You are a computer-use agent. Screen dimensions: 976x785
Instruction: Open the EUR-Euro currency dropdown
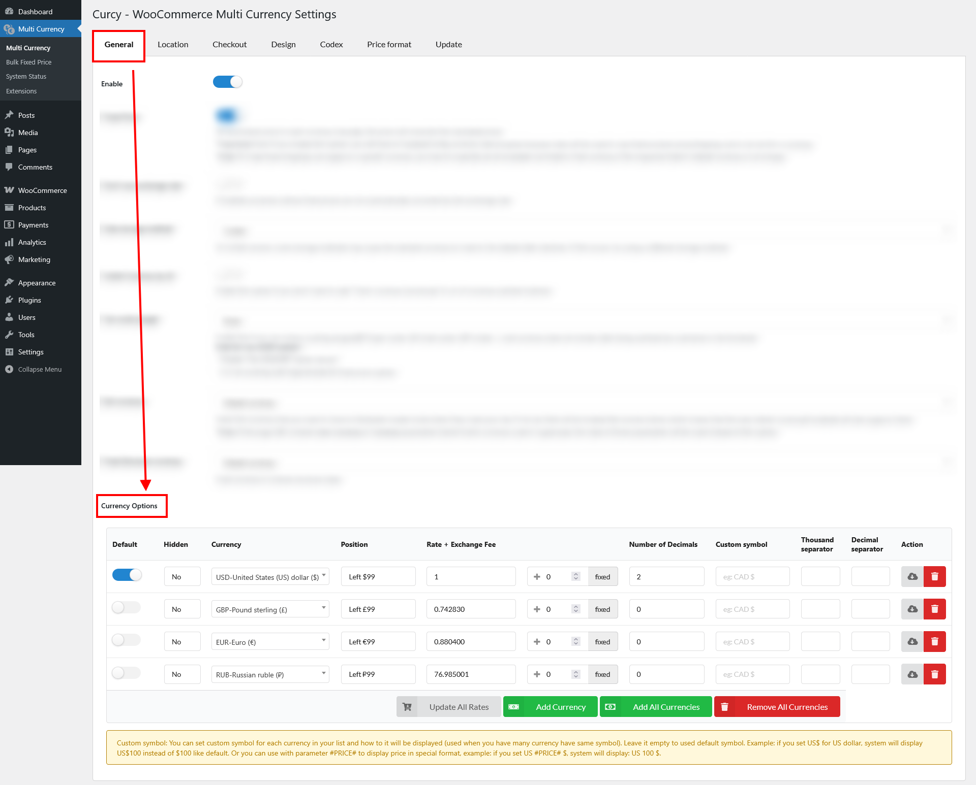point(270,642)
